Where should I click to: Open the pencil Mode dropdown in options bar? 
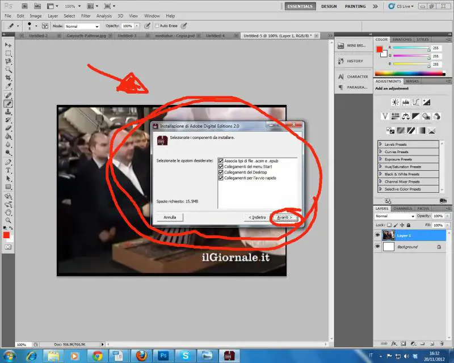coord(82,26)
